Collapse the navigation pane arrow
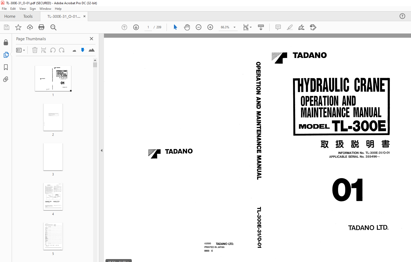This screenshot has height=262, width=411. (x=102, y=150)
